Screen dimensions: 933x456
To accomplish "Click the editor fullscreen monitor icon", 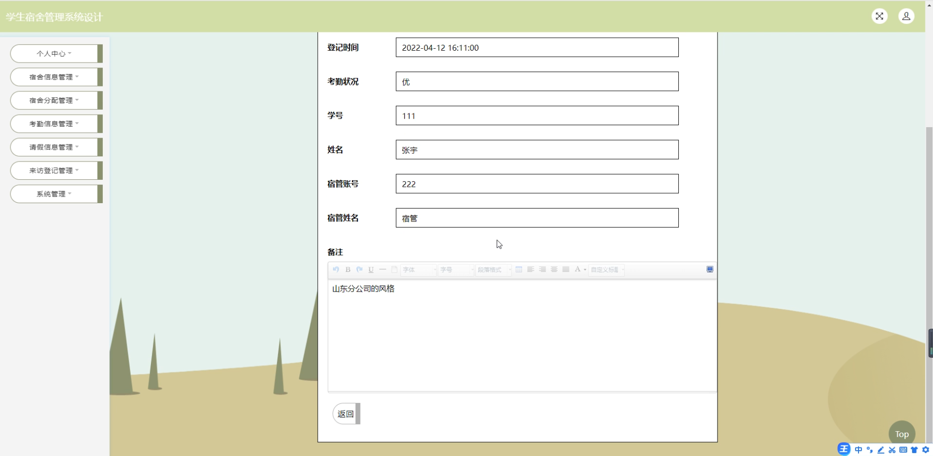I will 710,269.
